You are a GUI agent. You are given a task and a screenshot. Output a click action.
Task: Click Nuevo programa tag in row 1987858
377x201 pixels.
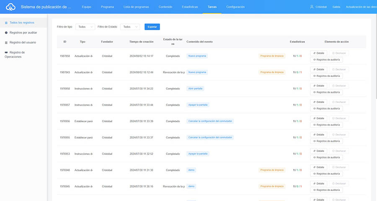coord(197,56)
